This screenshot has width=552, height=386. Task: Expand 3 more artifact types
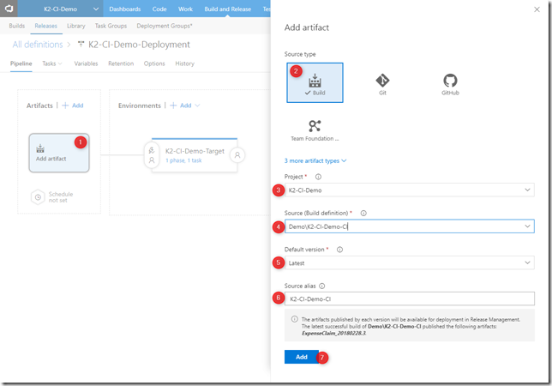click(x=315, y=161)
